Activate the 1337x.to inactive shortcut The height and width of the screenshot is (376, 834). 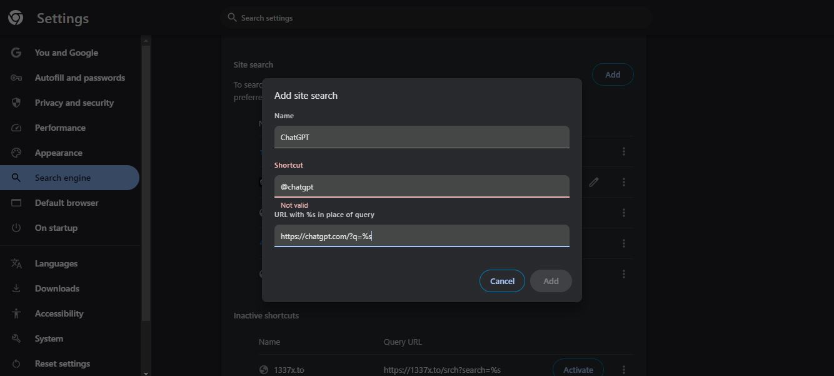(578, 369)
